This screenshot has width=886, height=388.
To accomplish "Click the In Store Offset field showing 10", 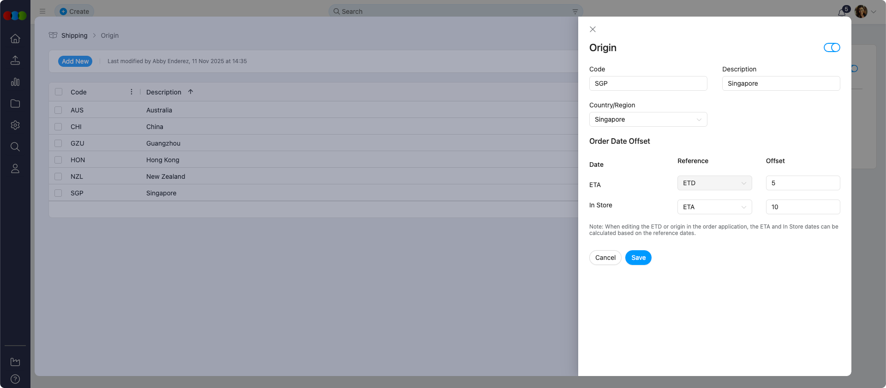I will click(803, 207).
